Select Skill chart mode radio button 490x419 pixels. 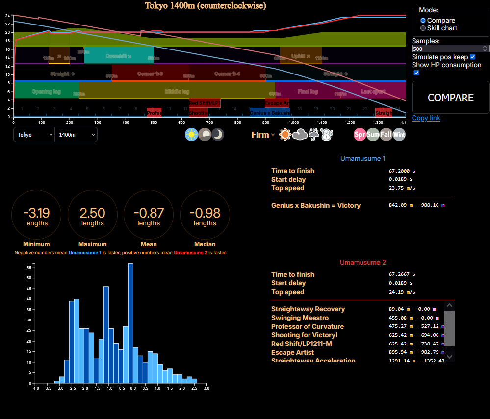[x=423, y=28]
